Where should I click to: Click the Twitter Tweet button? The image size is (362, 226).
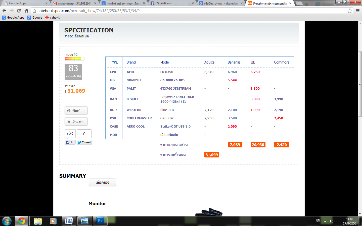(84, 142)
